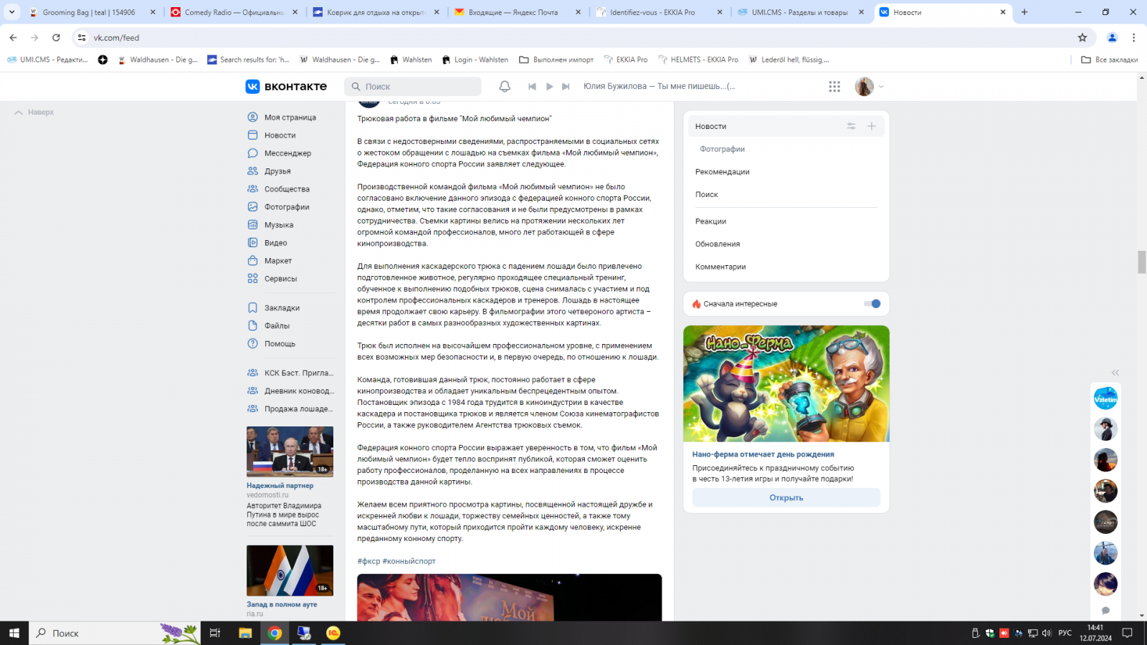Add new feed tab with plus icon

(x=872, y=126)
